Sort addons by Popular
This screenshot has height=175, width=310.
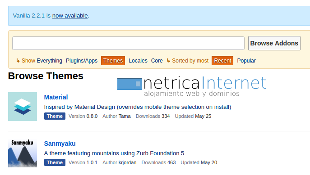coord(246,60)
